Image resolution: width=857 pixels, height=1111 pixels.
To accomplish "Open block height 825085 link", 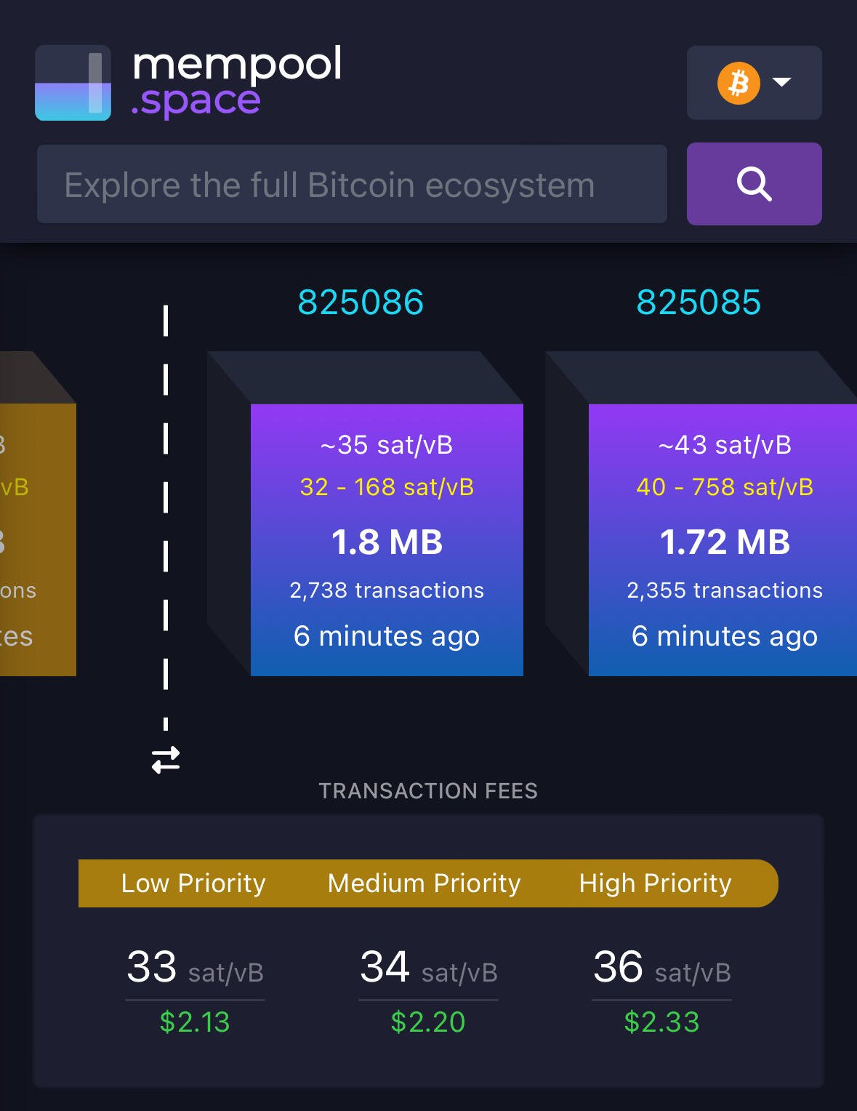I will tap(699, 302).
